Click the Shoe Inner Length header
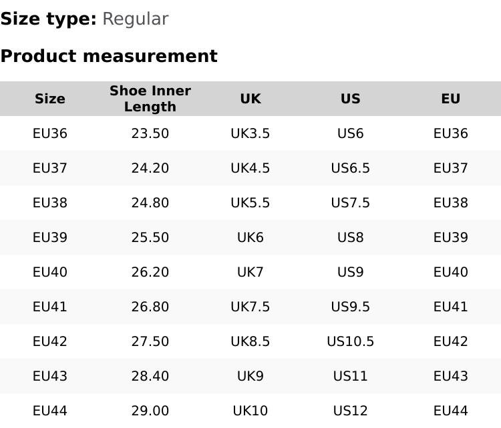The width and height of the screenshot is (501, 428). pos(150,99)
